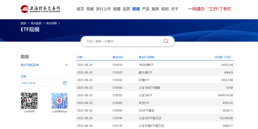Viewport: 258px width, 129px height.
Task: Sort by the 总份额(万份) column header
Action: coord(223,57)
